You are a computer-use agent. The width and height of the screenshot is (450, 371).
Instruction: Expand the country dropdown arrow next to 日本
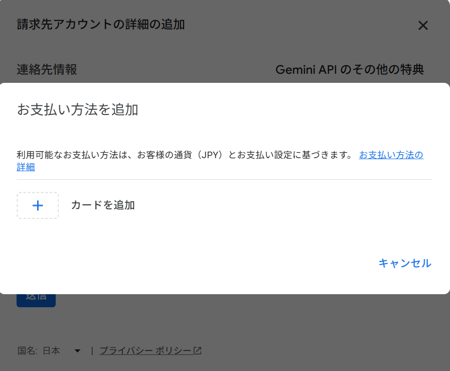coord(77,351)
